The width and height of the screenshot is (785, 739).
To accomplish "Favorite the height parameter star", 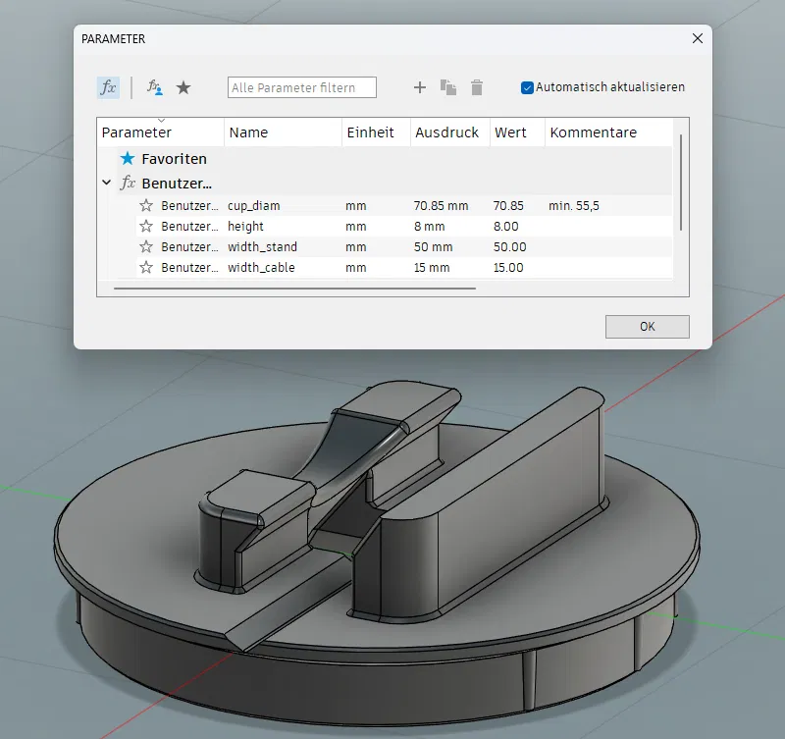I will (x=146, y=226).
